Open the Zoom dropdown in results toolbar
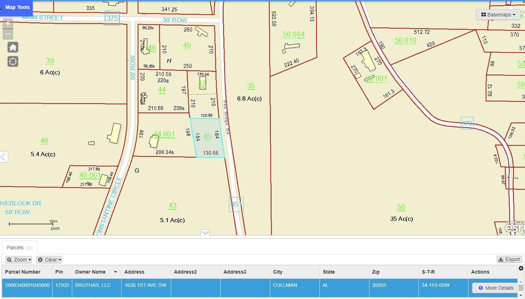Viewport: 525px width, 299px height. coord(19,260)
